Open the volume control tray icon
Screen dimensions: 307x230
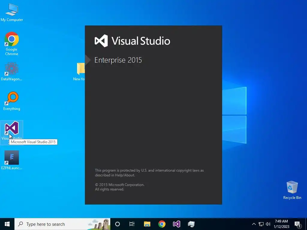click(x=268, y=224)
